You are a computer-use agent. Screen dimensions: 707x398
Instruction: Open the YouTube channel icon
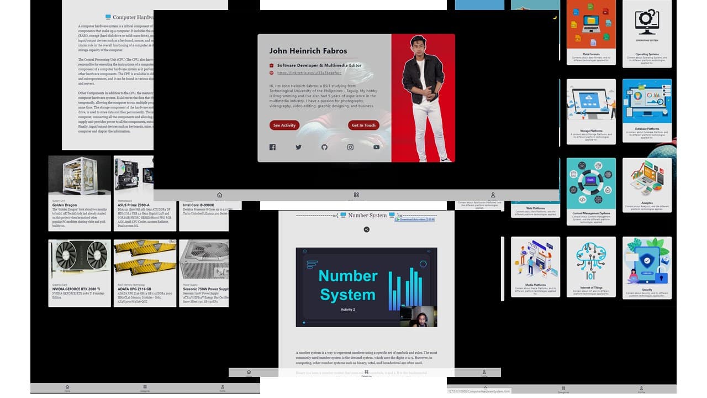[x=376, y=147]
